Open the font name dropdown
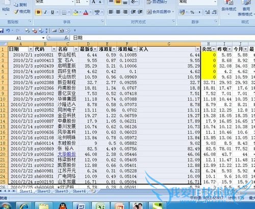 click(x=72, y=2)
